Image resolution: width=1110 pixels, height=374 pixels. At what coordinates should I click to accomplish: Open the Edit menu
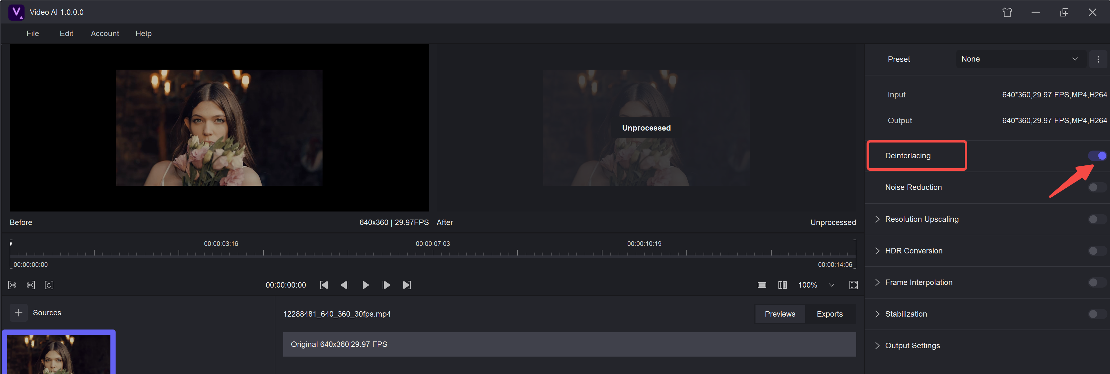click(x=67, y=34)
